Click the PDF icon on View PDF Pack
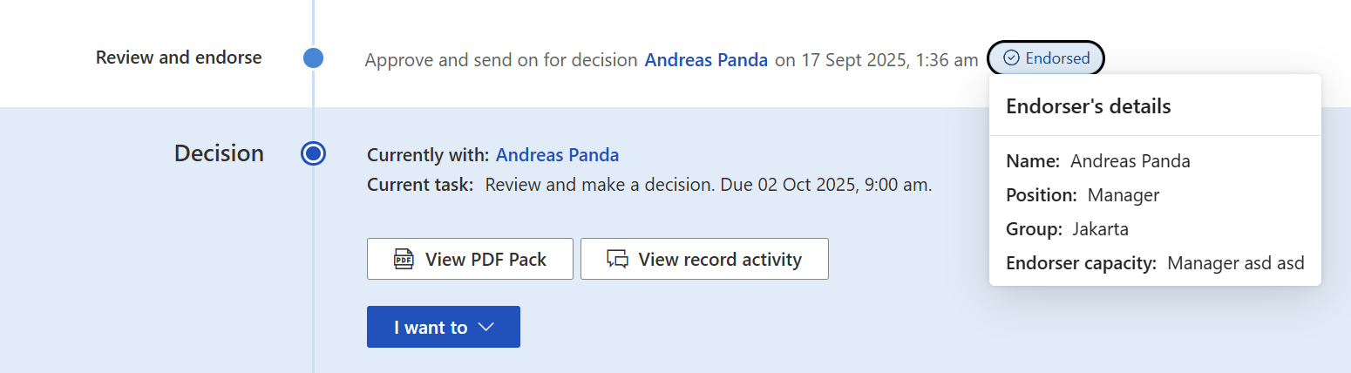This screenshot has height=373, width=1351. tap(404, 260)
